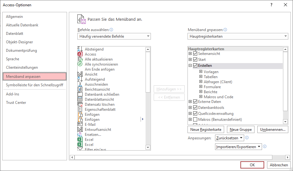The height and width of the screenshot is (171, 293).
Task: Click the Datenbank schließen icon
Action: (x=80, y=94)
